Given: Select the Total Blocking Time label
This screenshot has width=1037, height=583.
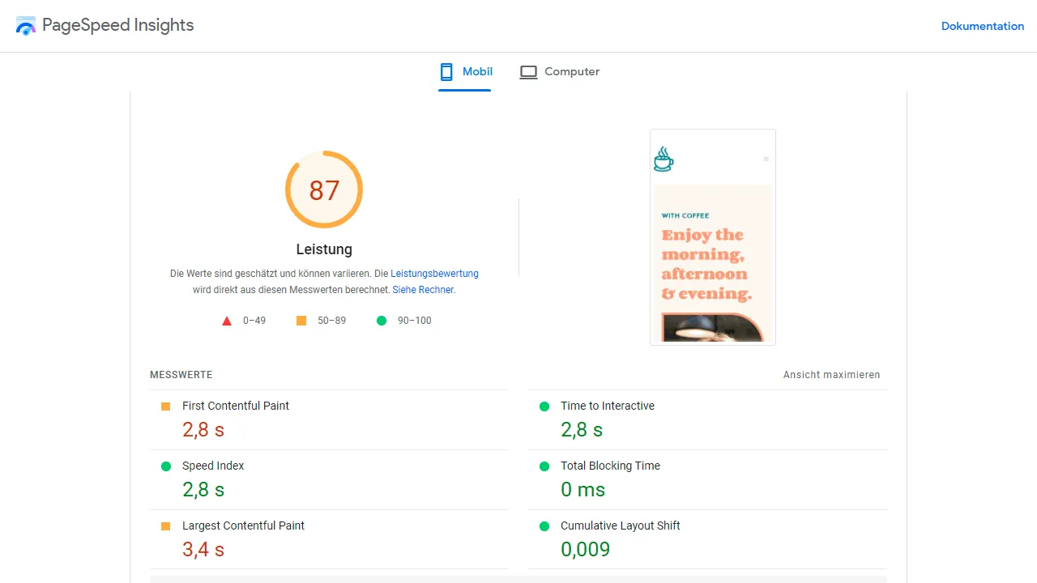Looking at the screenshot, I should coord(610,466).
